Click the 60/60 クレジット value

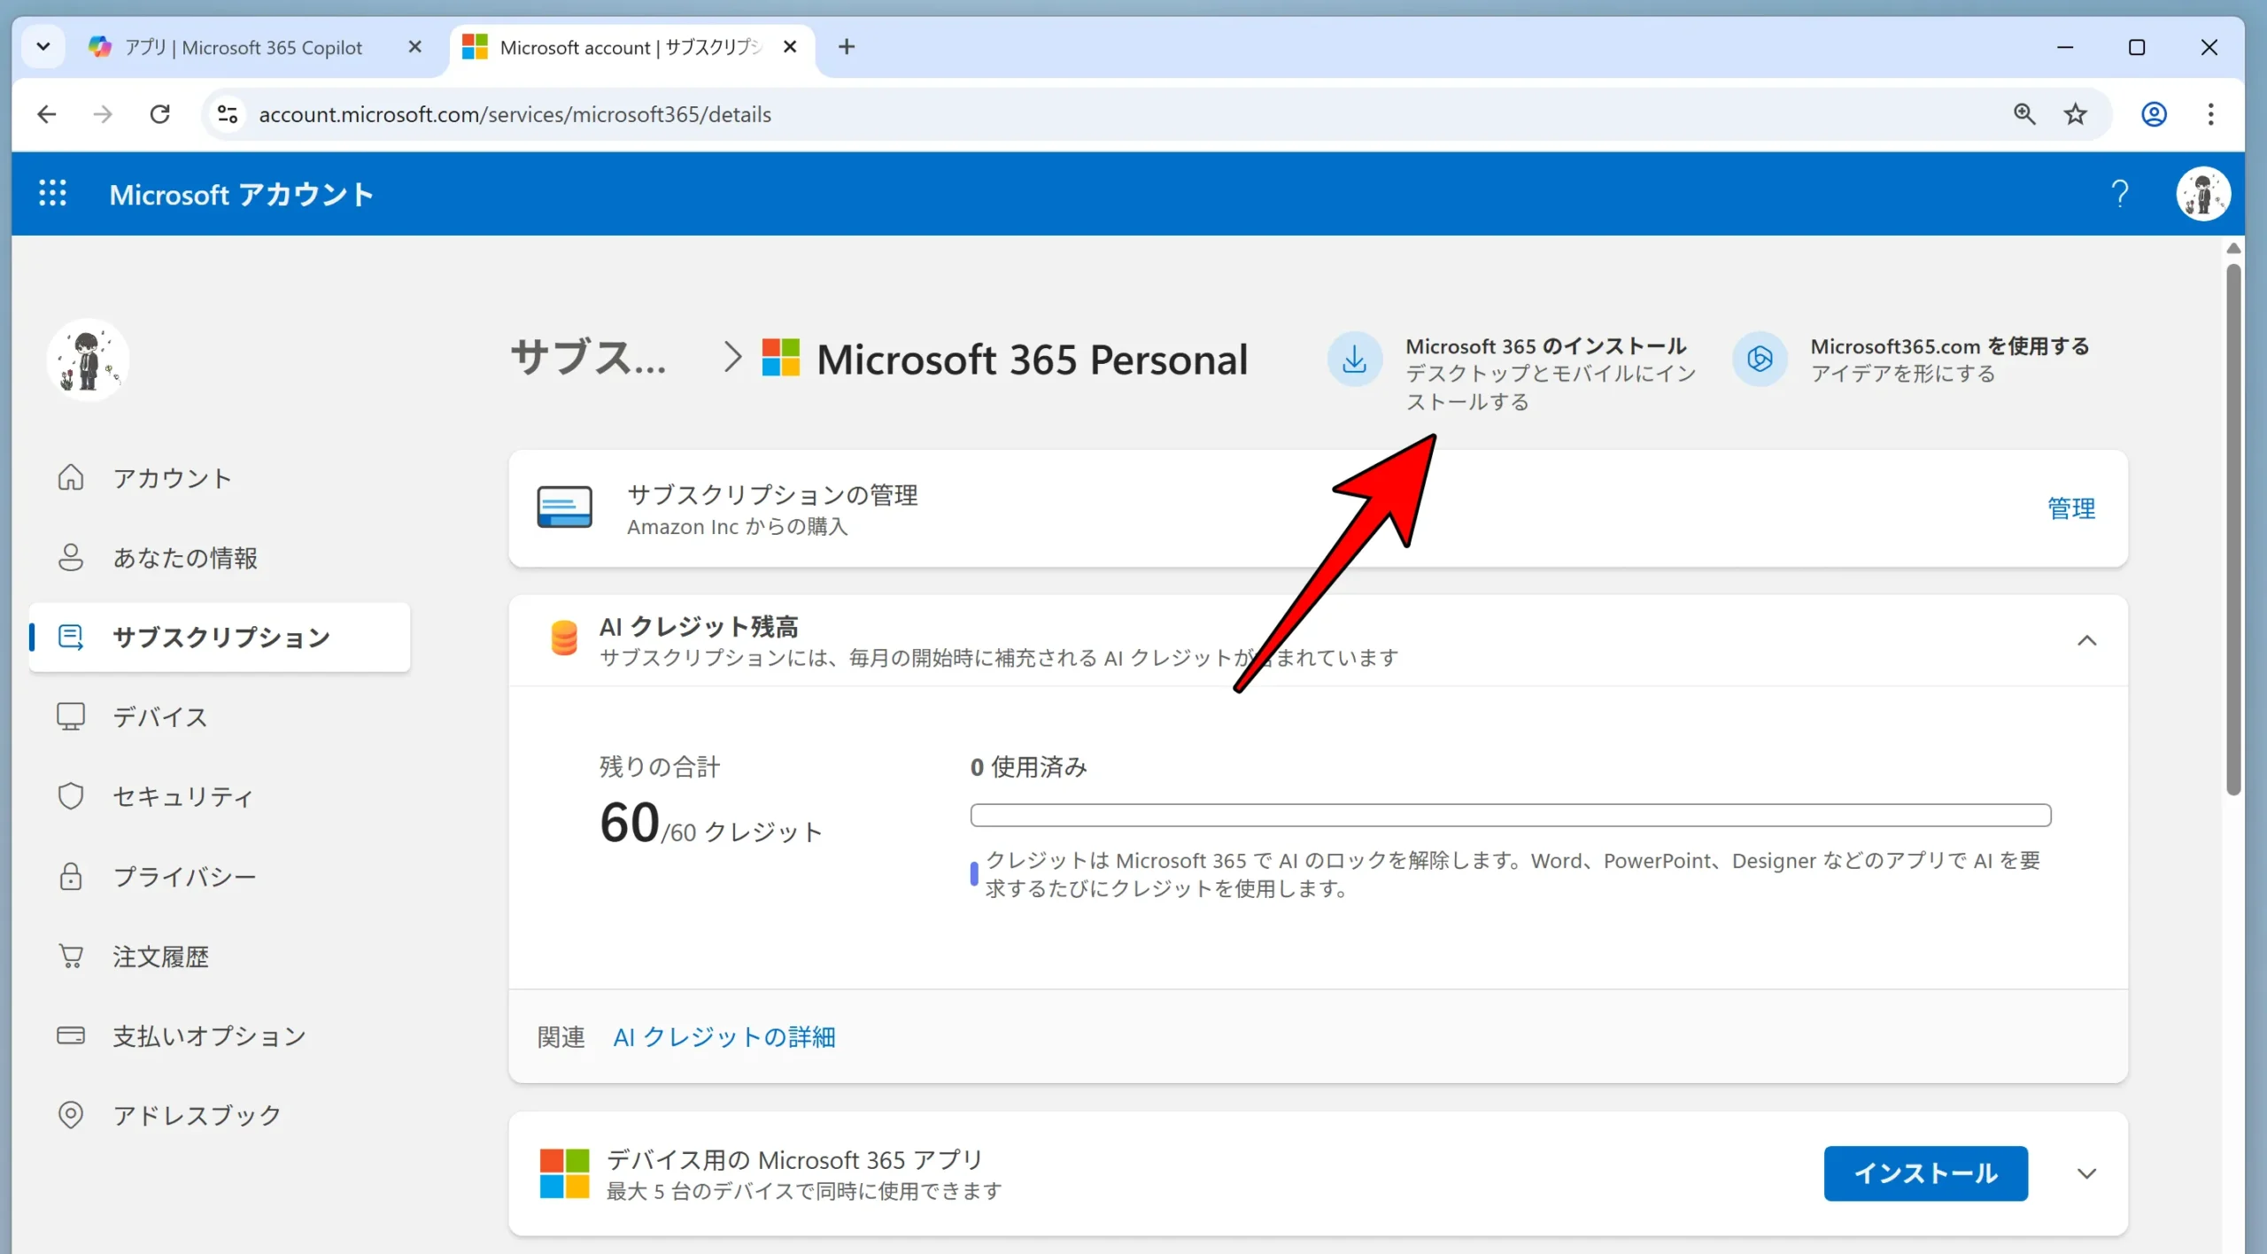coord(711,823)
